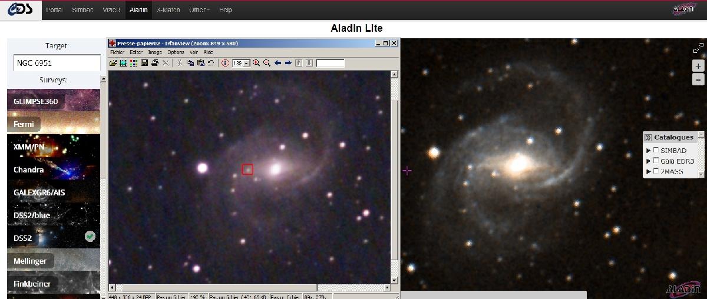Zoom in with Aladin plus button

(698, 66)
